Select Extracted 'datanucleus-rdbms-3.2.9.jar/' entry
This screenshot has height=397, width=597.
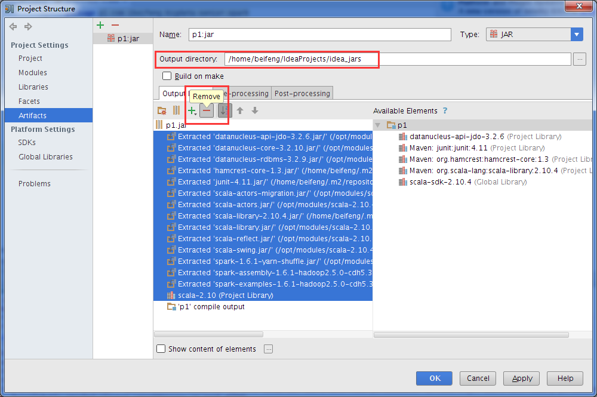pos(263,159)
